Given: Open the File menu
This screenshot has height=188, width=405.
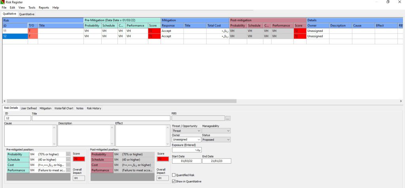Looking at the screenshot, I should 4,8.
